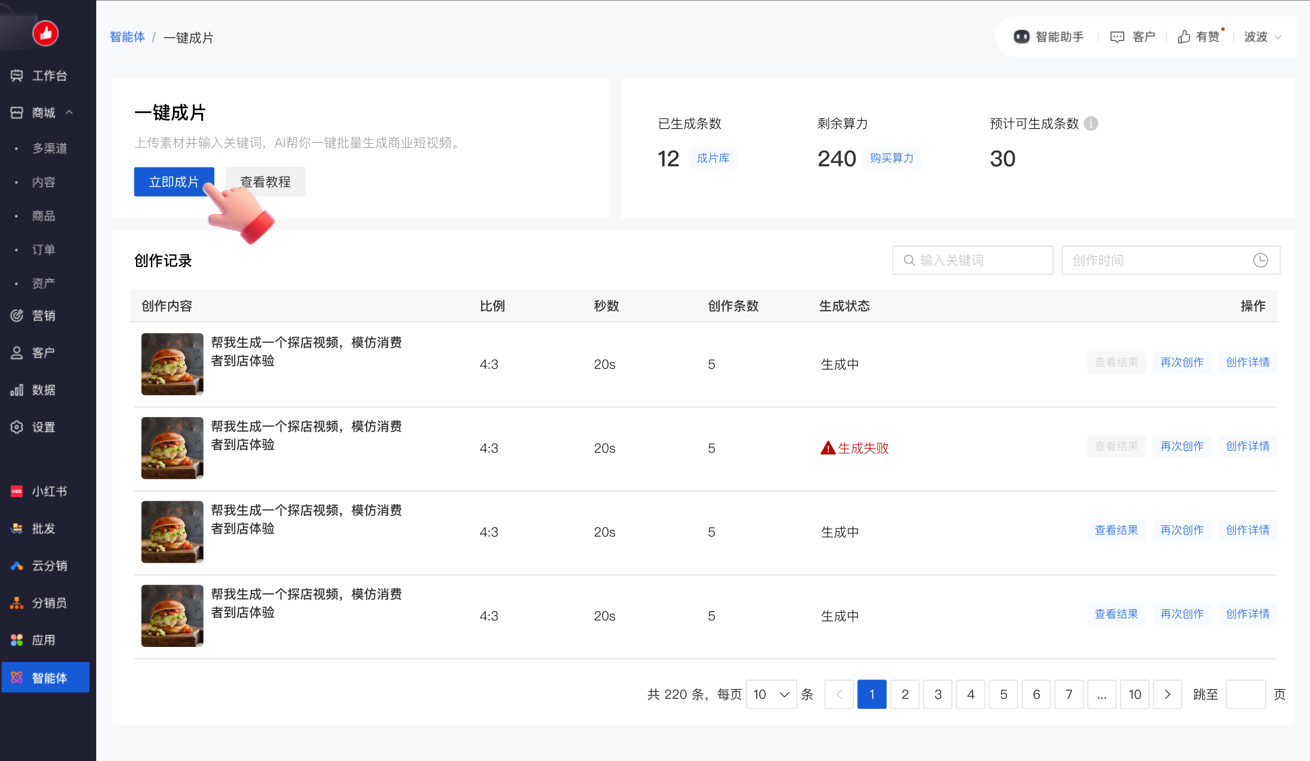Go to page 2

coord(905,694)
